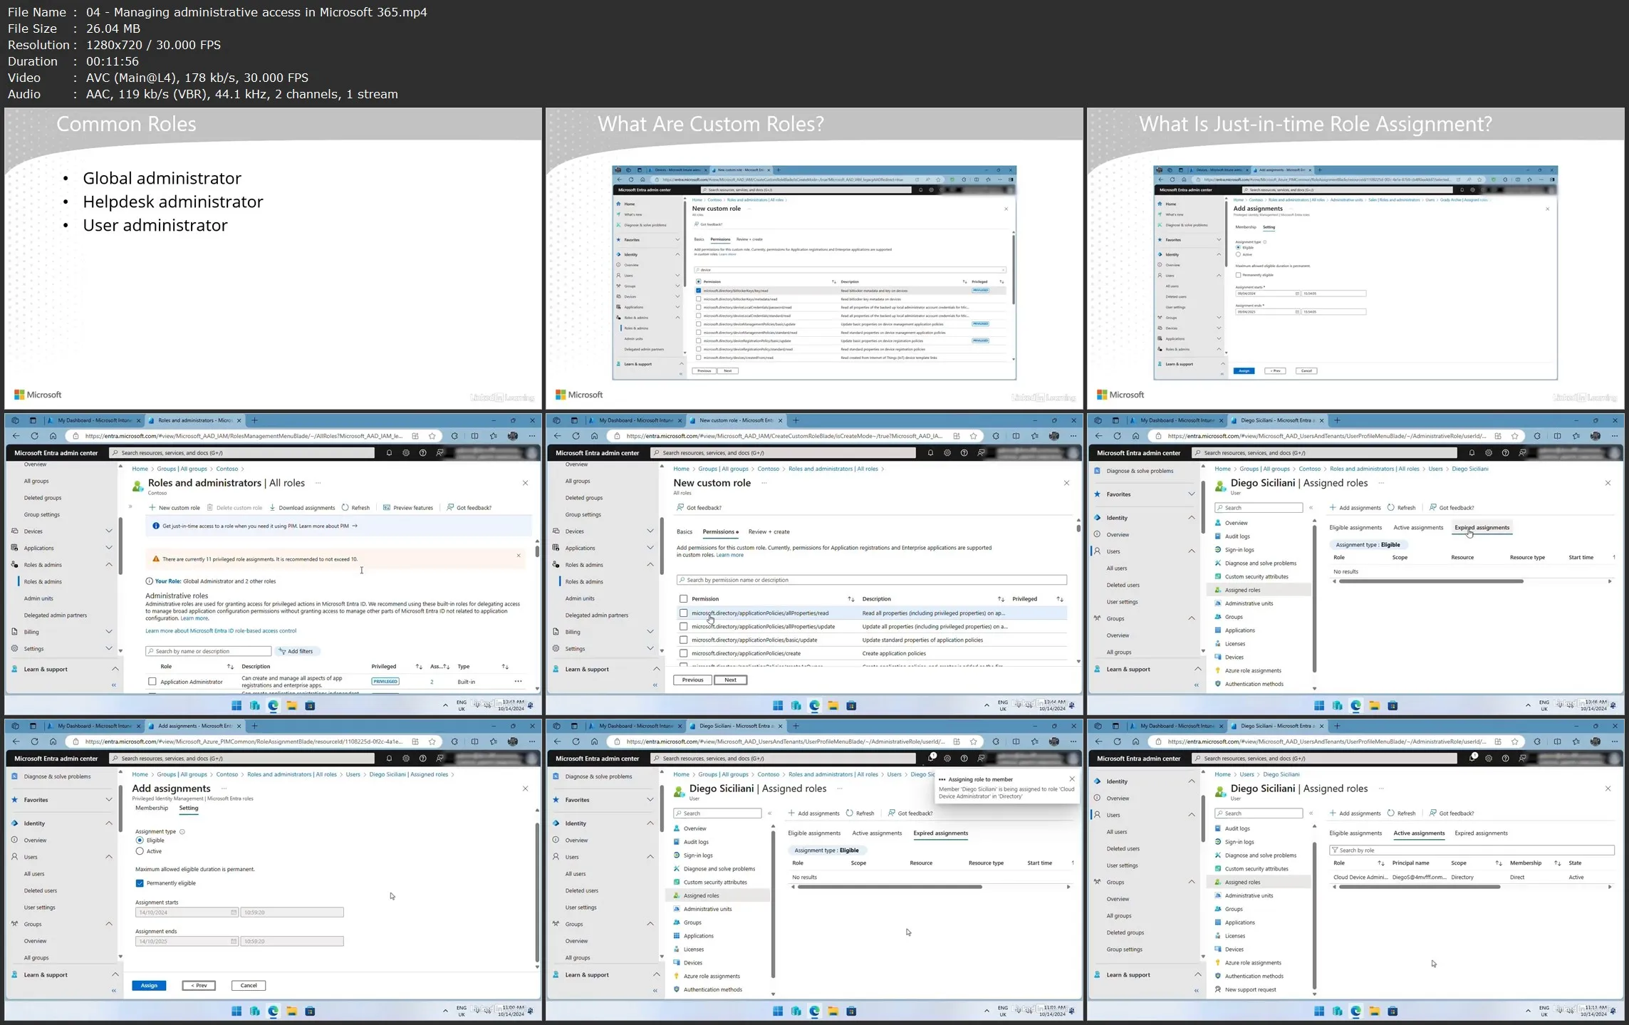This screenshot has width=1629, height=1025.
Task: Open Entra ID role-based access control link
Action: pos(220,630)
